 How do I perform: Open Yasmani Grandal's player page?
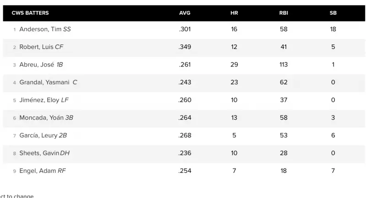44,82
